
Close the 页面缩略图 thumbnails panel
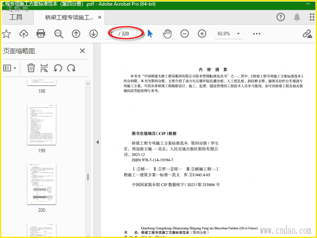pyautogui.click(x=82, y=51)
